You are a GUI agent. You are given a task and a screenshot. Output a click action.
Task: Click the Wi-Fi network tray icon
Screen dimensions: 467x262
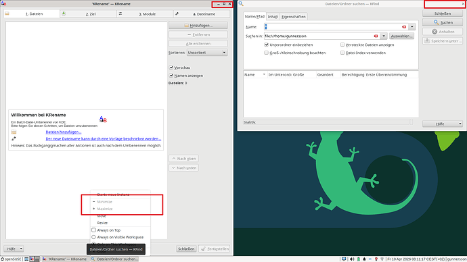click(x=382, y=259)
